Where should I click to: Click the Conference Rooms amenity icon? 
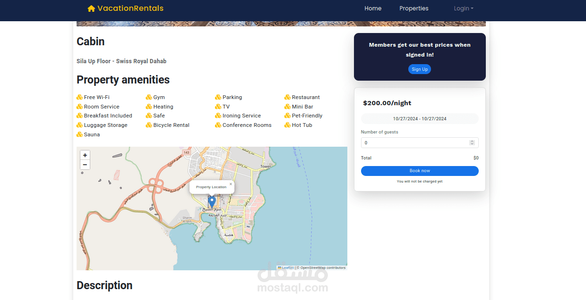(218, 125)
